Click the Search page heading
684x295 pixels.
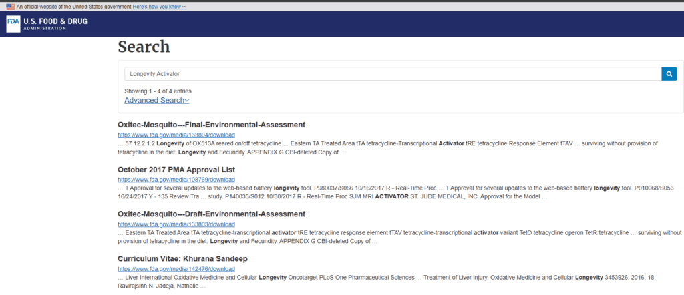point(144,47)
